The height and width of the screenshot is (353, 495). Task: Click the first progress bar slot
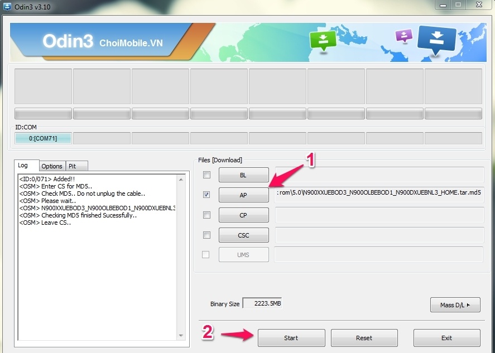point(43,114)
